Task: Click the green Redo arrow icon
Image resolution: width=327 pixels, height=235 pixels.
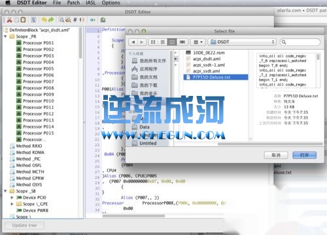Action: coord(51,20)
